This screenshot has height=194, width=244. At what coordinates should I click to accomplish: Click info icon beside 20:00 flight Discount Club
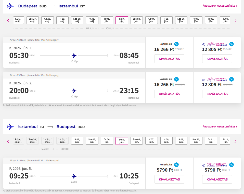tap(204, 80)
